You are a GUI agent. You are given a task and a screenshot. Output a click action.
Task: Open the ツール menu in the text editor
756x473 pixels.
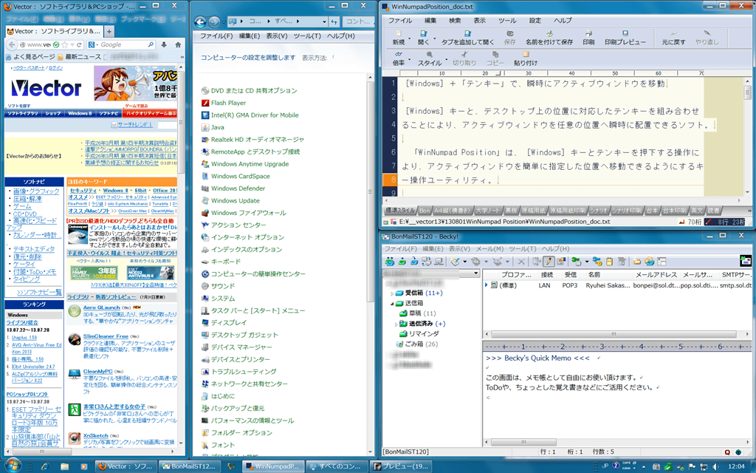506,20
